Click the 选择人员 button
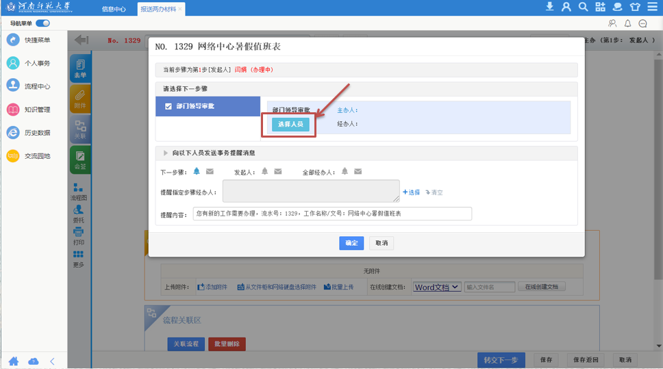Viewport: 663px width, 369px height. click(x=290, y=125)
